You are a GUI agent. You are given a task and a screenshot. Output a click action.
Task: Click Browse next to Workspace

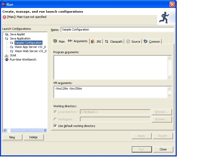point(162,119)
